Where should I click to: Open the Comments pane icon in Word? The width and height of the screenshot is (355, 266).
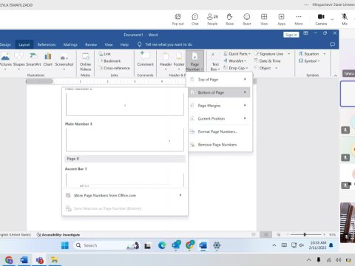332,44
